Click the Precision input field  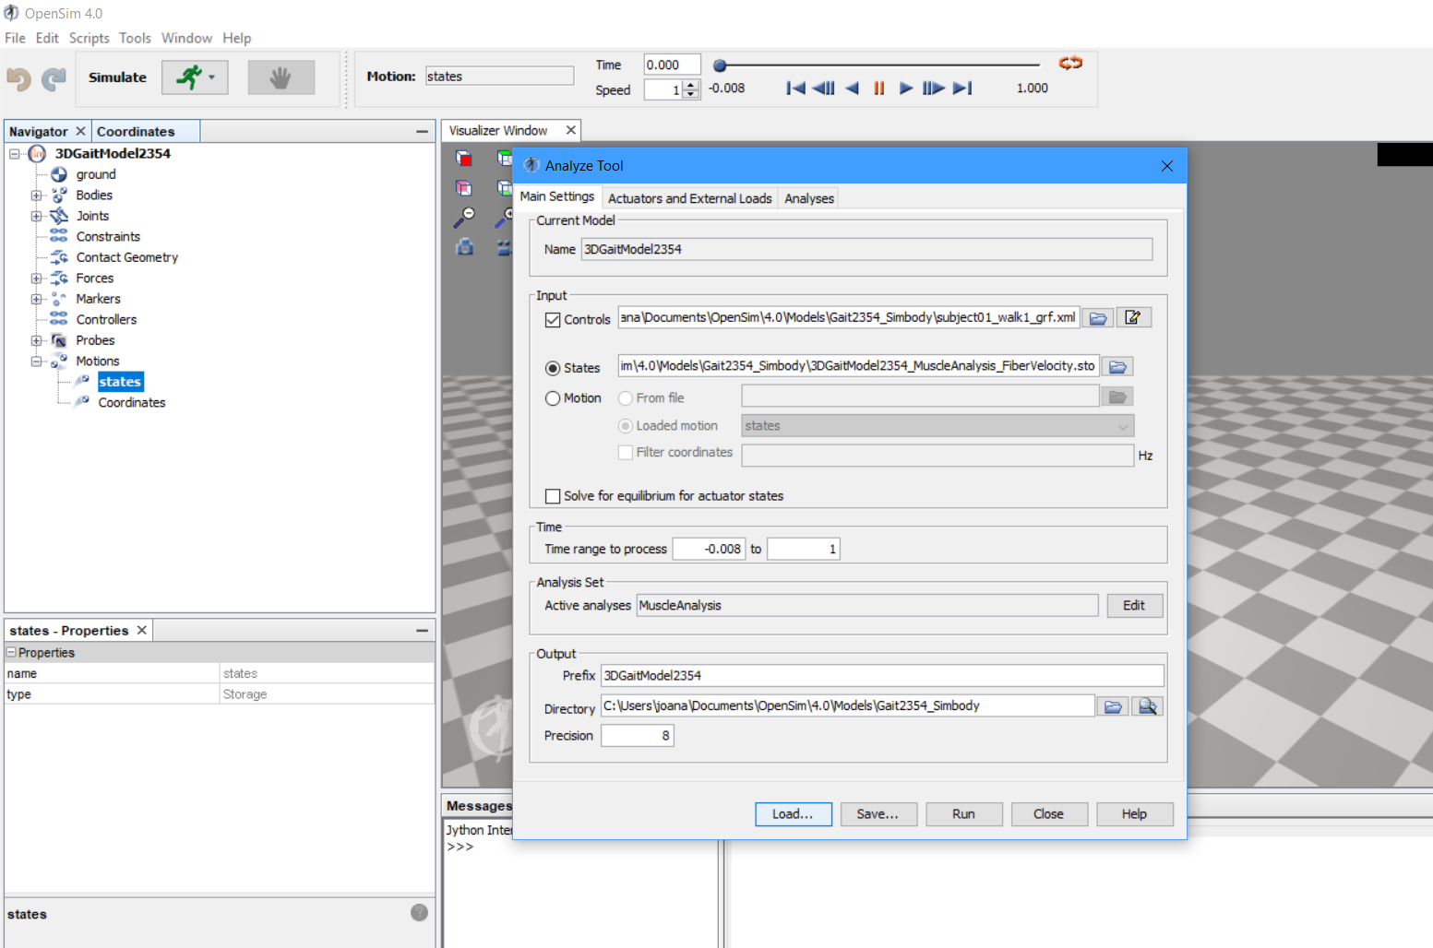pos(638,736)
